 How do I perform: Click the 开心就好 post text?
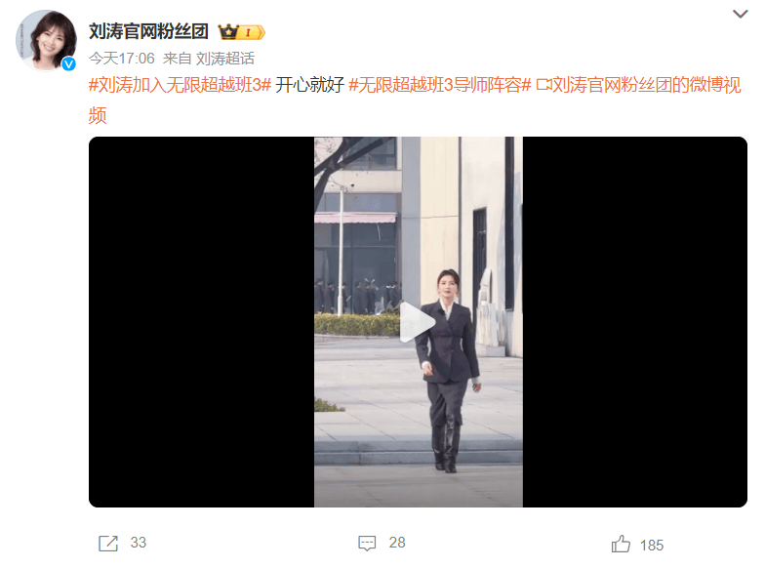pos(310,85)
